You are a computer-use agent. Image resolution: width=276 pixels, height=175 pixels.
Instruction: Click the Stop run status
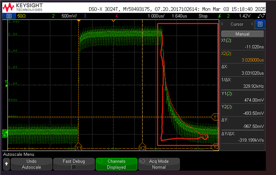point(203,16)
